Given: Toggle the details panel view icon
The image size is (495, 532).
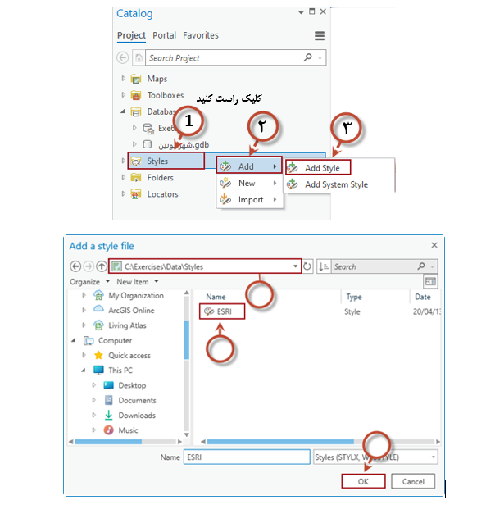Looking at the screenshot, I should pyautogui.click(x=430, y=281).
